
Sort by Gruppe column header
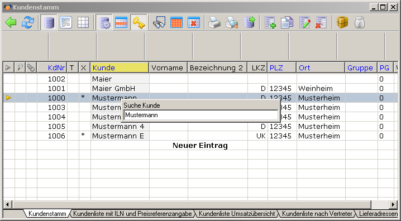[361, 68]
